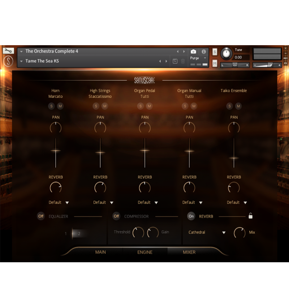Image resolution: width=289 pixels, height=289 pixels.
Task: Go to next preset arrow beside Tame The Sea KS
Action: pos(166,61)
